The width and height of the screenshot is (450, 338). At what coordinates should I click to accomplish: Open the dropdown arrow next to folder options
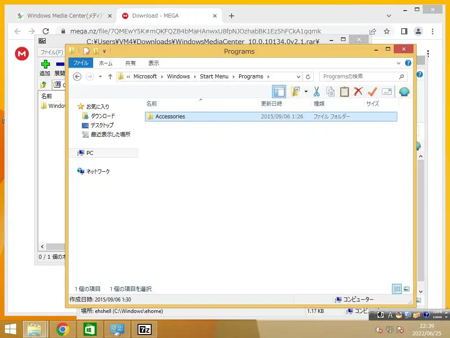click(x=306, y=92)
